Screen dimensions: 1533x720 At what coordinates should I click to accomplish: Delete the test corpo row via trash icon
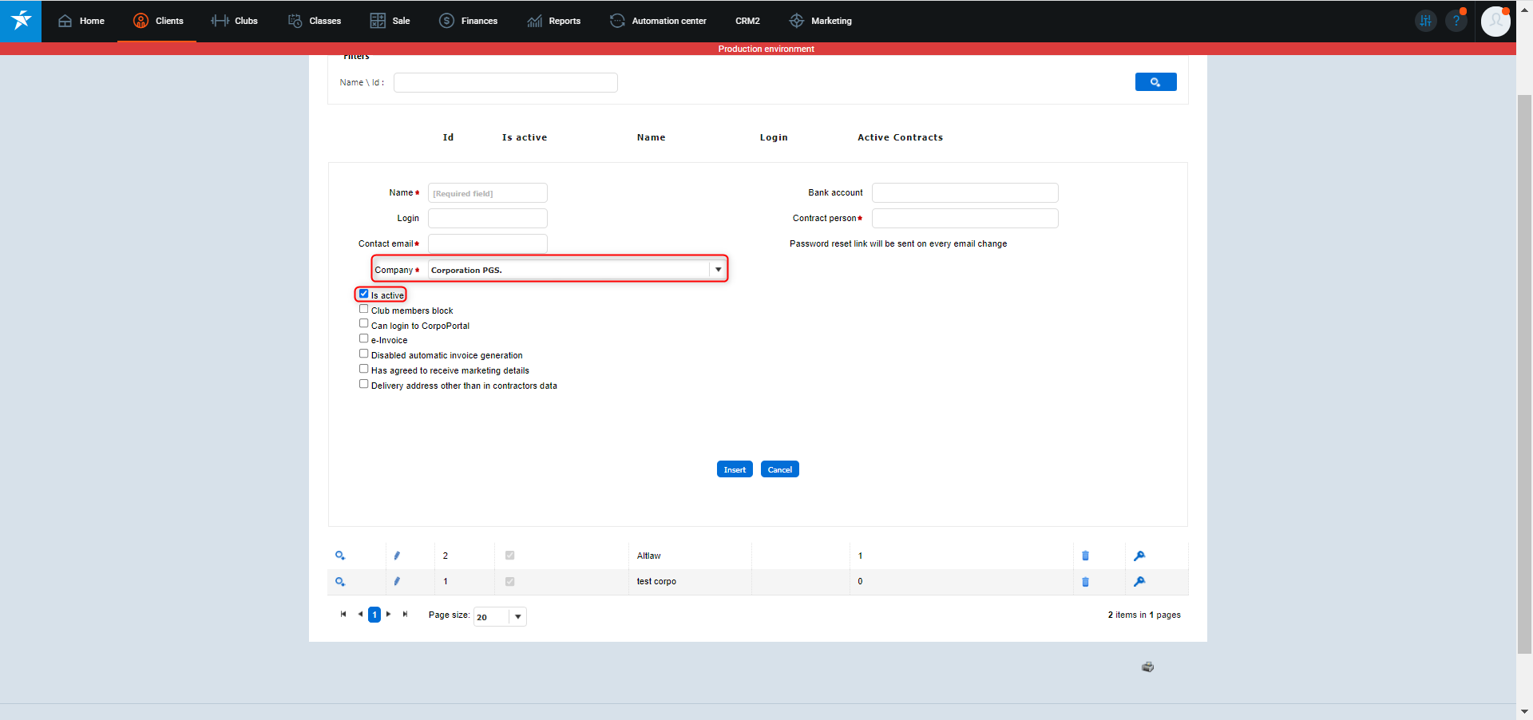1085,582
